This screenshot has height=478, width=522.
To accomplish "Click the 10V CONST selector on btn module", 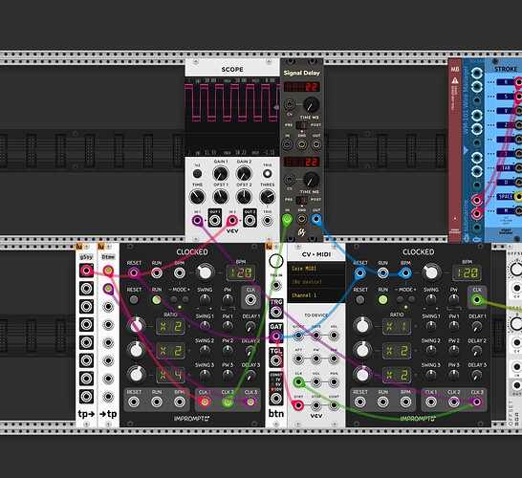I will 276,389.
